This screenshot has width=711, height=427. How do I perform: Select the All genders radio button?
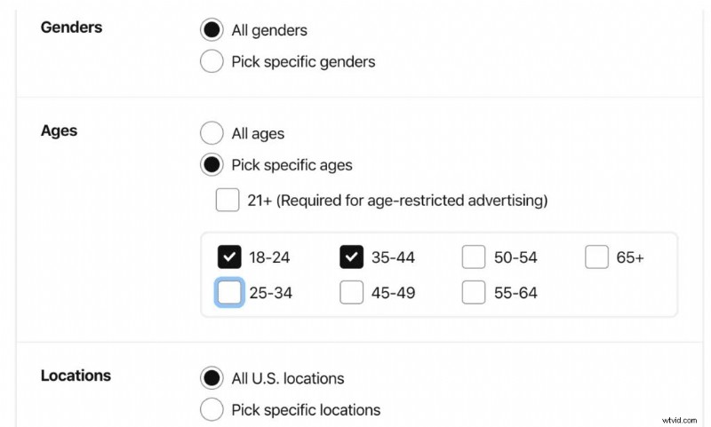tap(212, 30)
